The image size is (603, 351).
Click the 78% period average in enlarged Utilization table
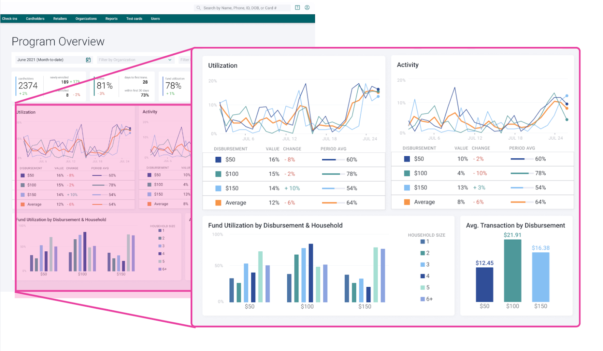pyautogui.click(x=352, y=174)
